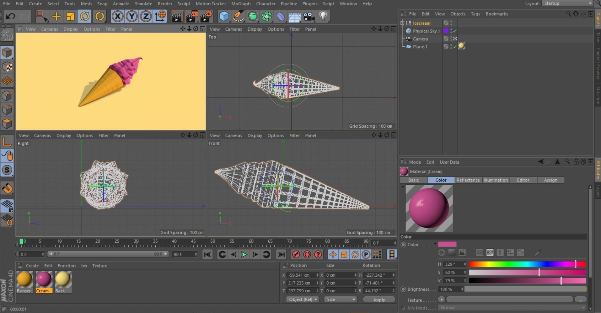
Task: Expand the Color dropdown arrow
Action: pyautogui.click(x=435, y=244)
